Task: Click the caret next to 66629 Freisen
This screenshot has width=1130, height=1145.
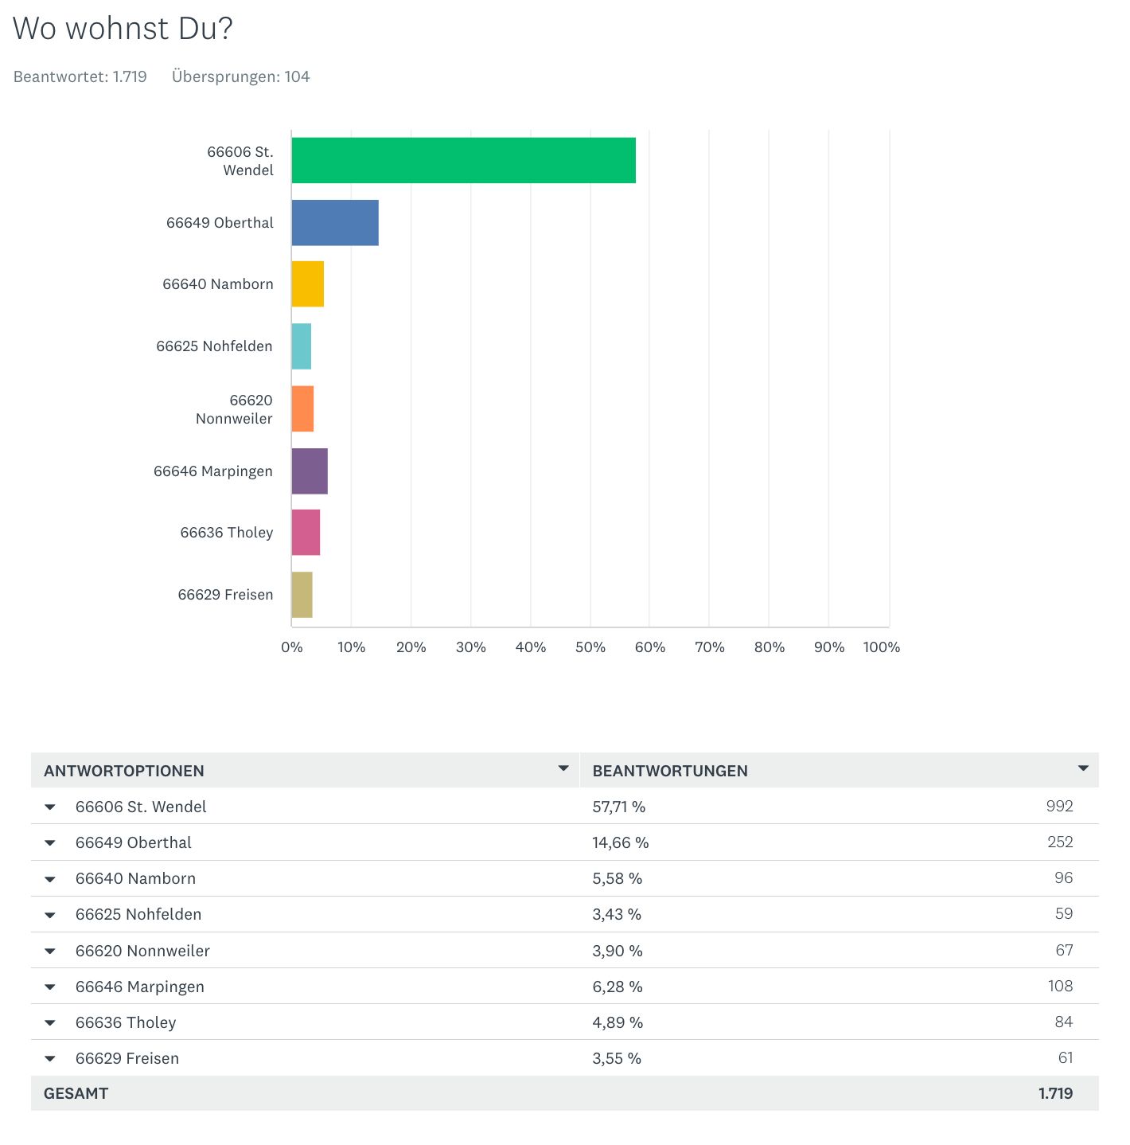Action: tap(50, 1059)
